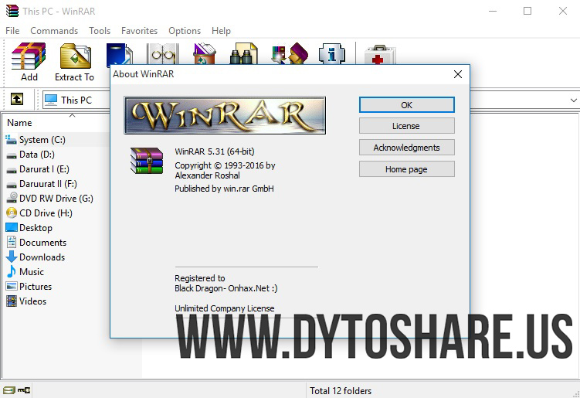Close the About WinRAR dialog

click(x=457, y=74)
